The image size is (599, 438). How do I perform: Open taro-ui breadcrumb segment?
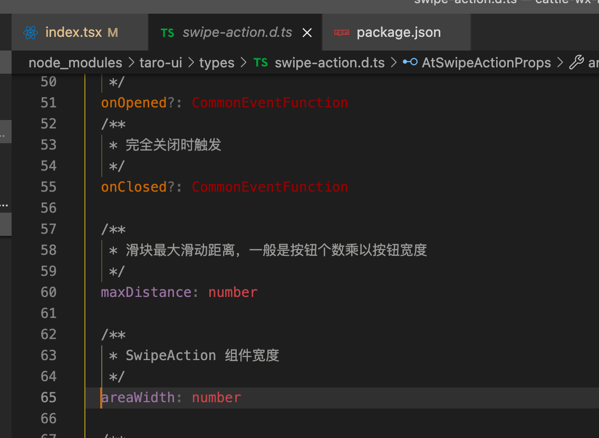point(160,63)
